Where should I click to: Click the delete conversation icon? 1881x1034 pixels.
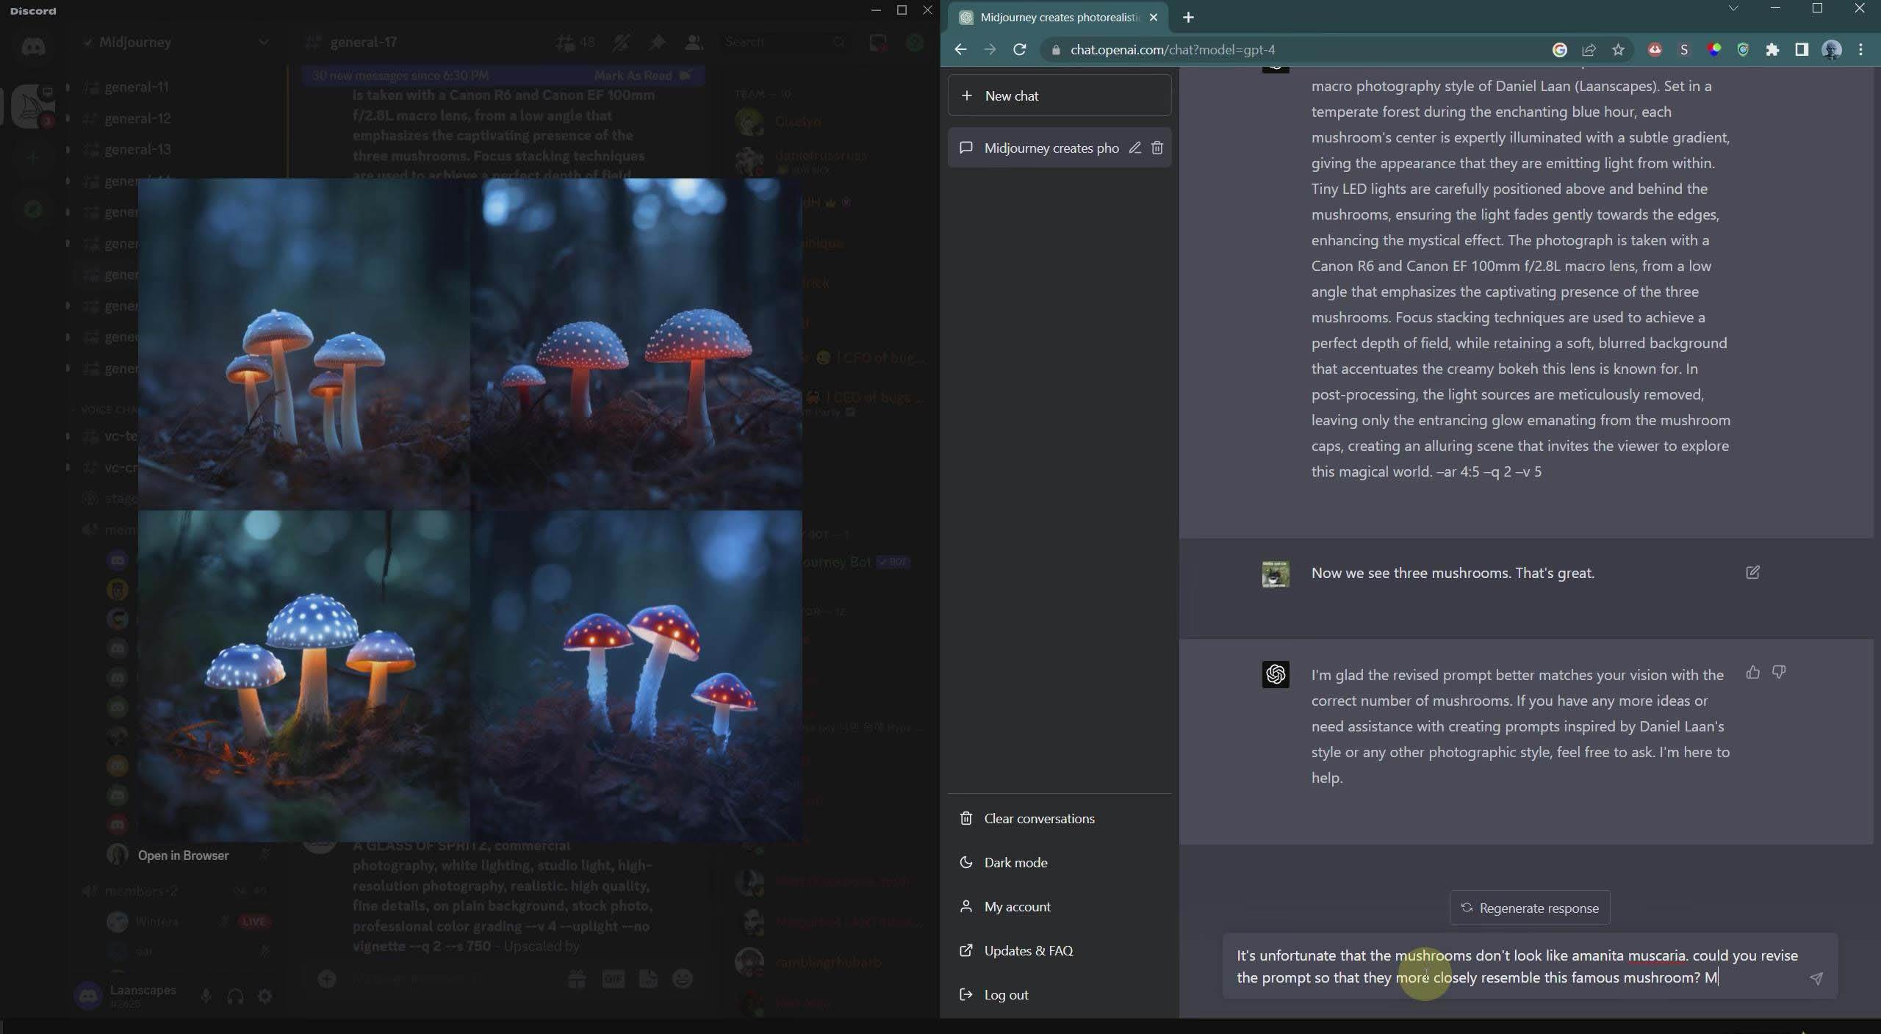pos(1158,148)
